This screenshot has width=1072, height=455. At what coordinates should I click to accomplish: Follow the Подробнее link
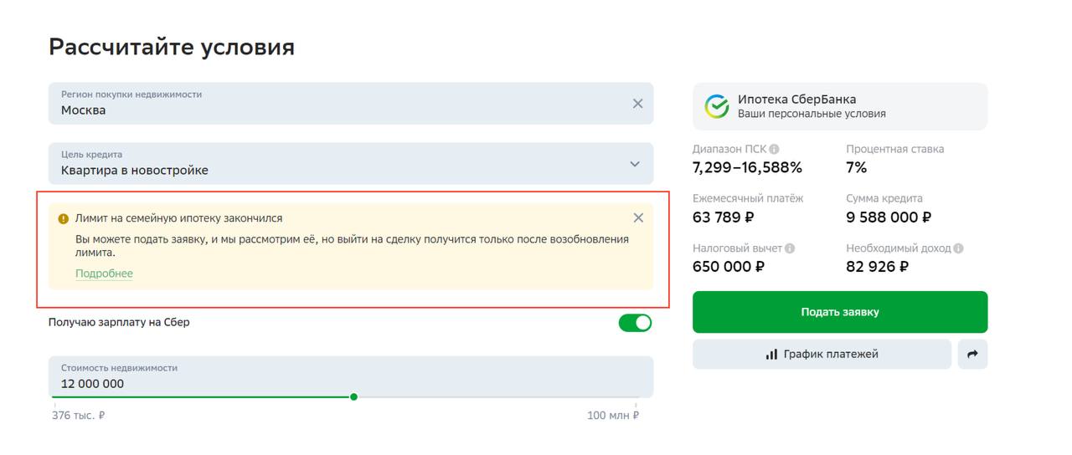[104, 274]
